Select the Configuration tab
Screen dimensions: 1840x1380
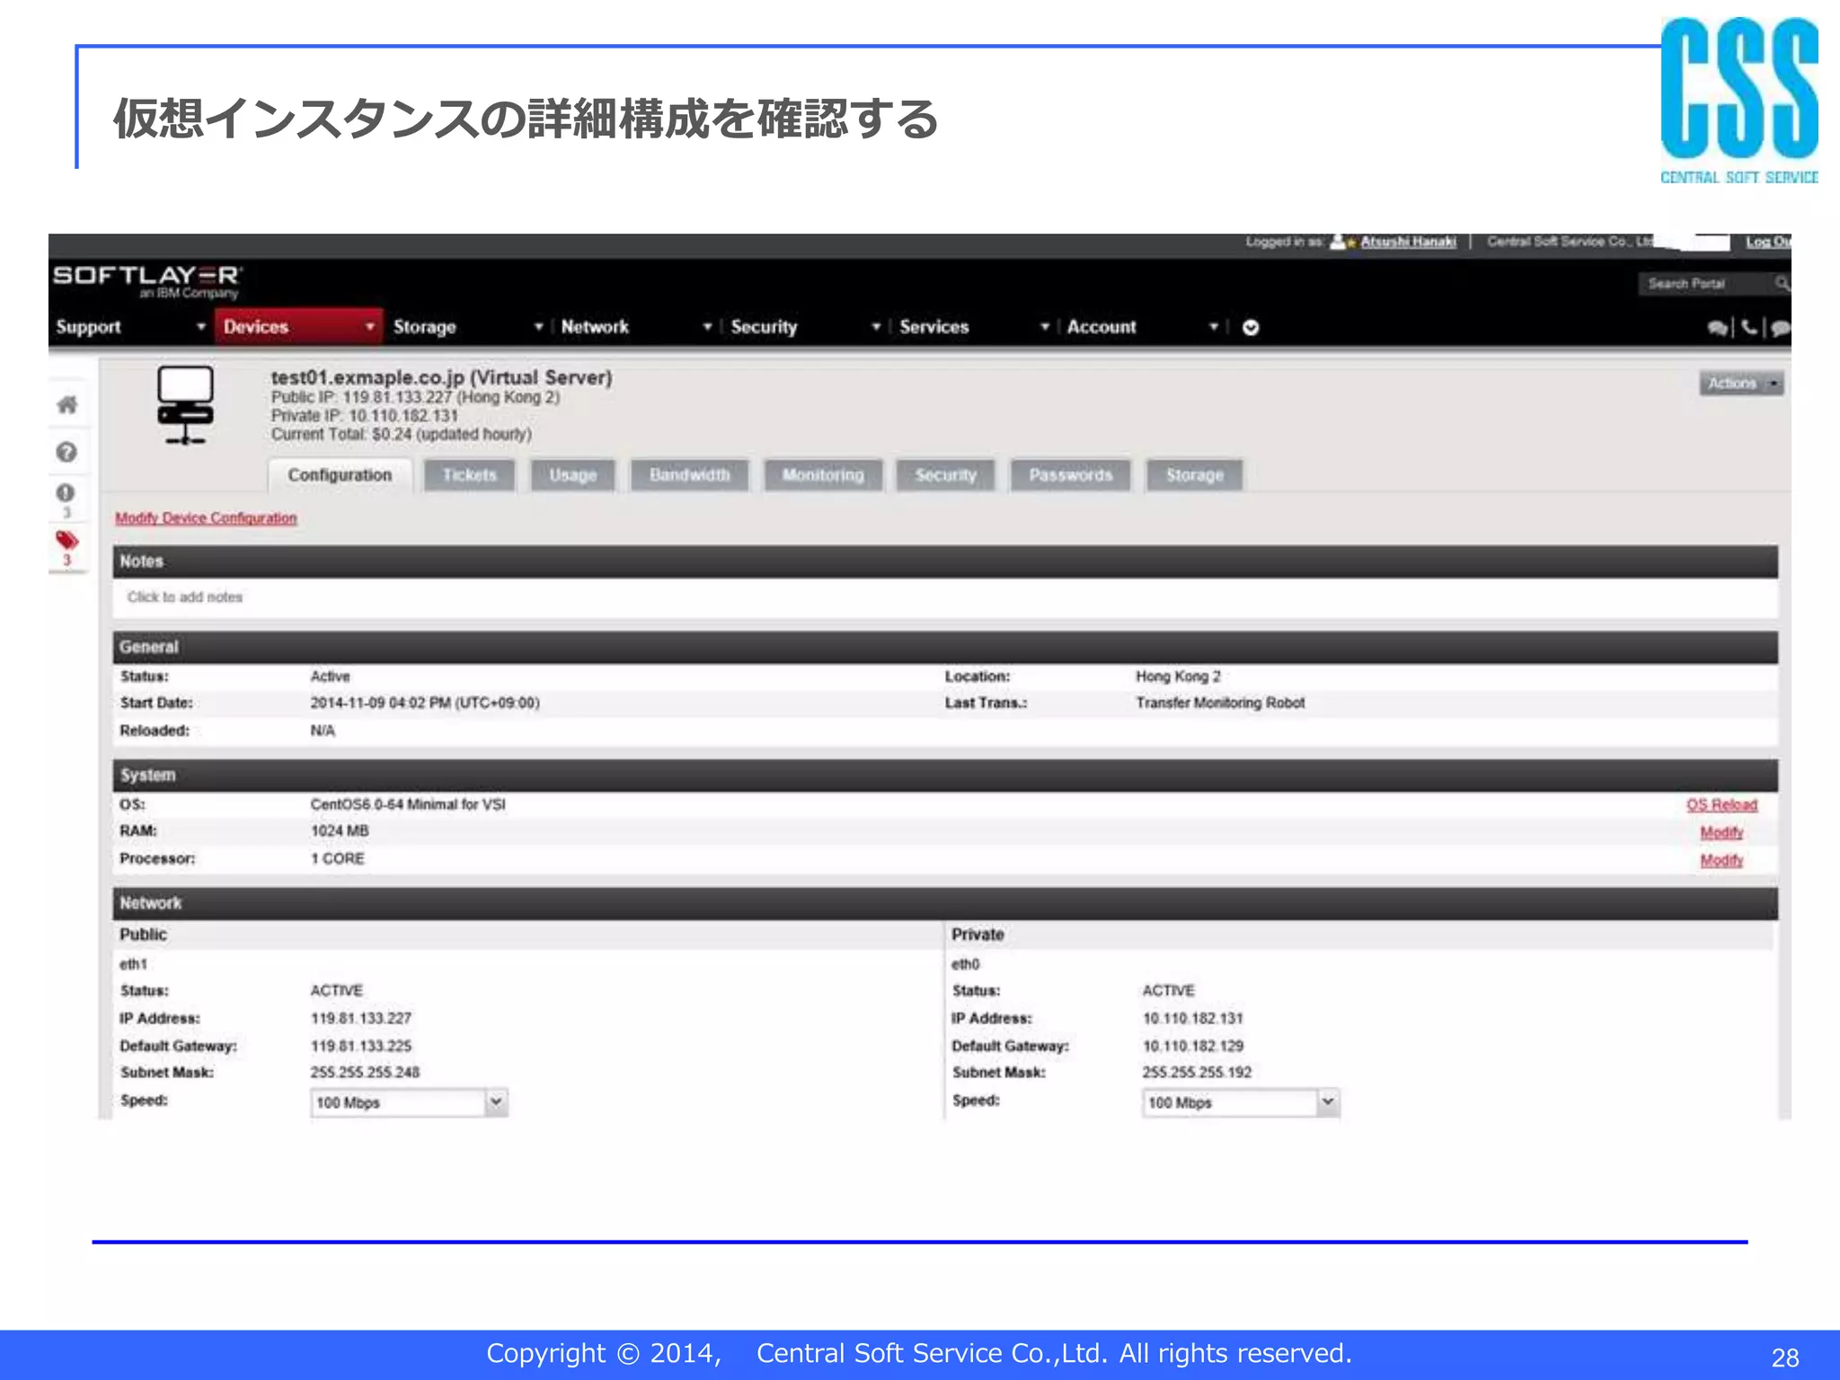coord(340,475)
